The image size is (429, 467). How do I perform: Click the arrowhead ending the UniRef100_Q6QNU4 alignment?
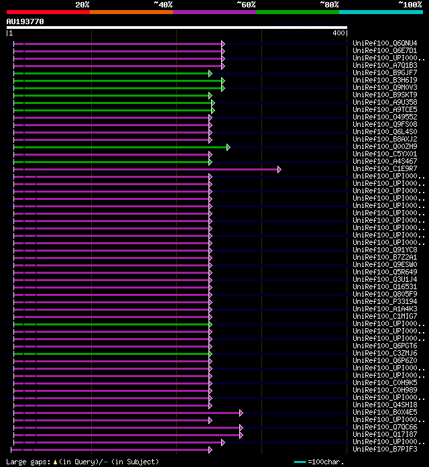pos(223,44)
